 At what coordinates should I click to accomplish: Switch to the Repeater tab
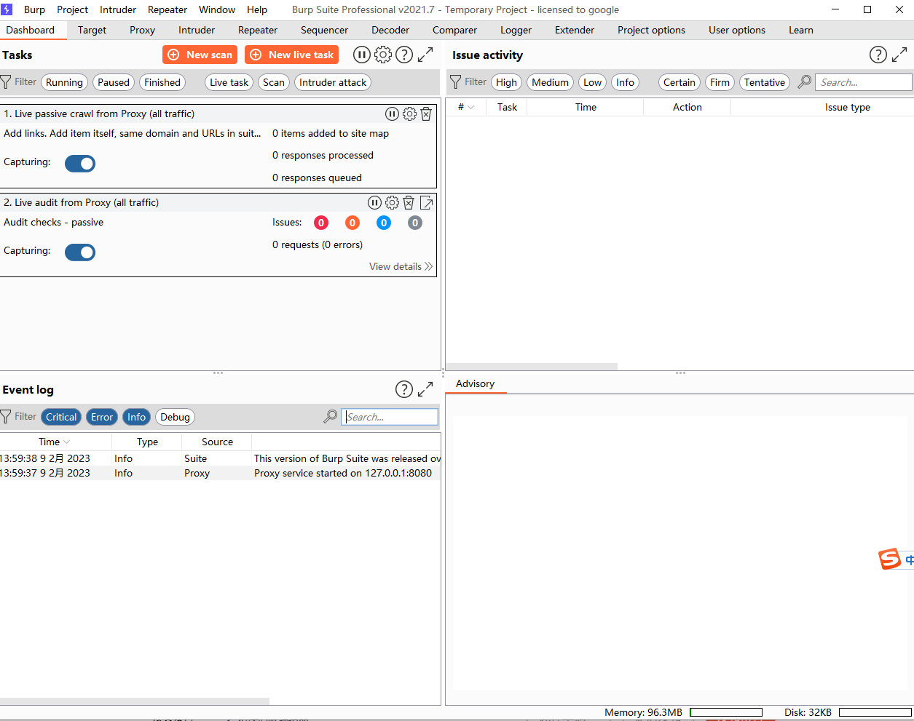pos(257,30)
